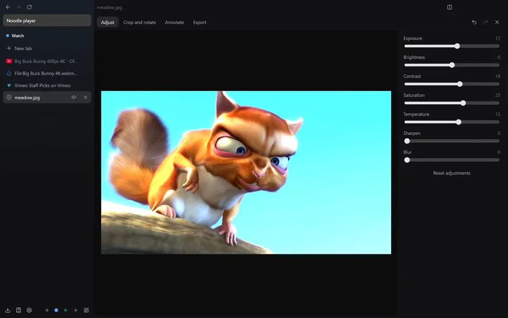The height and width of the screenshot is (318, 508).
Task: Click the Vimeo favicon in sidebar
Action: pos(9,86)
